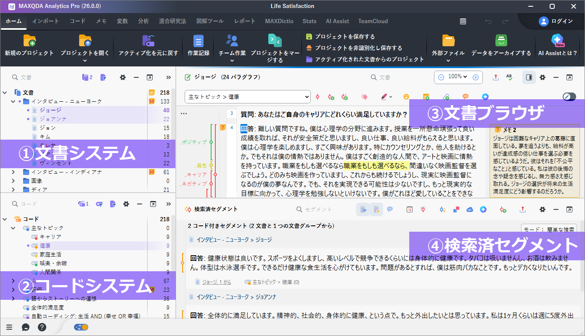Click the プロジェクトをマージする icon
This screenshot has height=336, width=585.
[275, 40]
